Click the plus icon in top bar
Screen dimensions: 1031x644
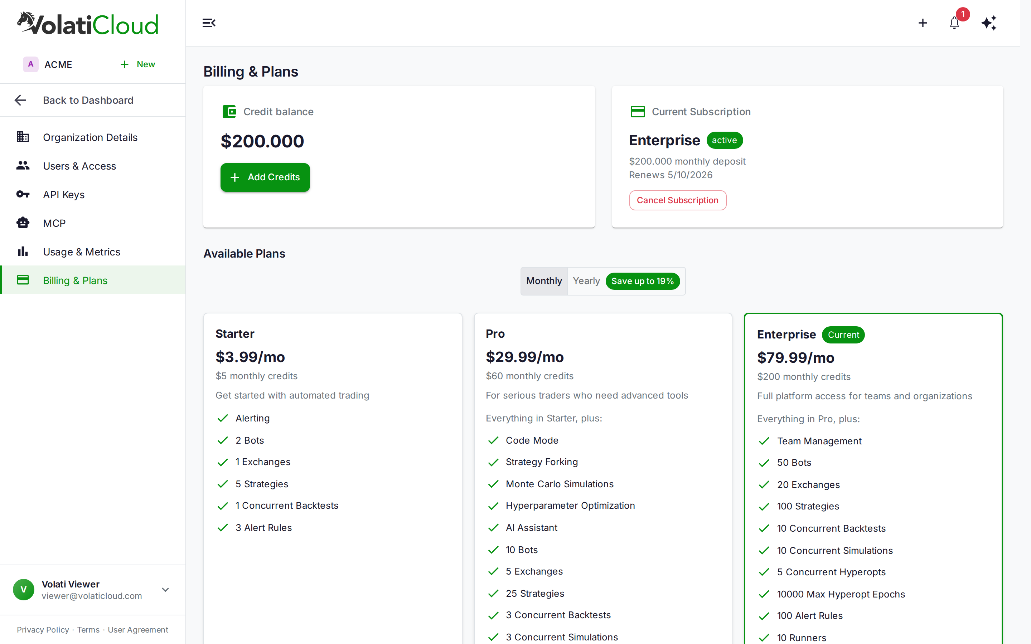(x=923, y=23)
